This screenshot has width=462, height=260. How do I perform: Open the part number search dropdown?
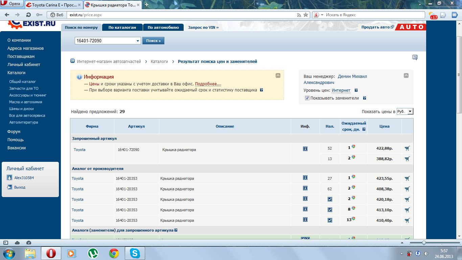point(138,41)
